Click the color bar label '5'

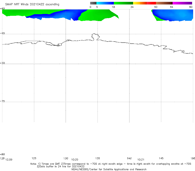tap(97, 7)
